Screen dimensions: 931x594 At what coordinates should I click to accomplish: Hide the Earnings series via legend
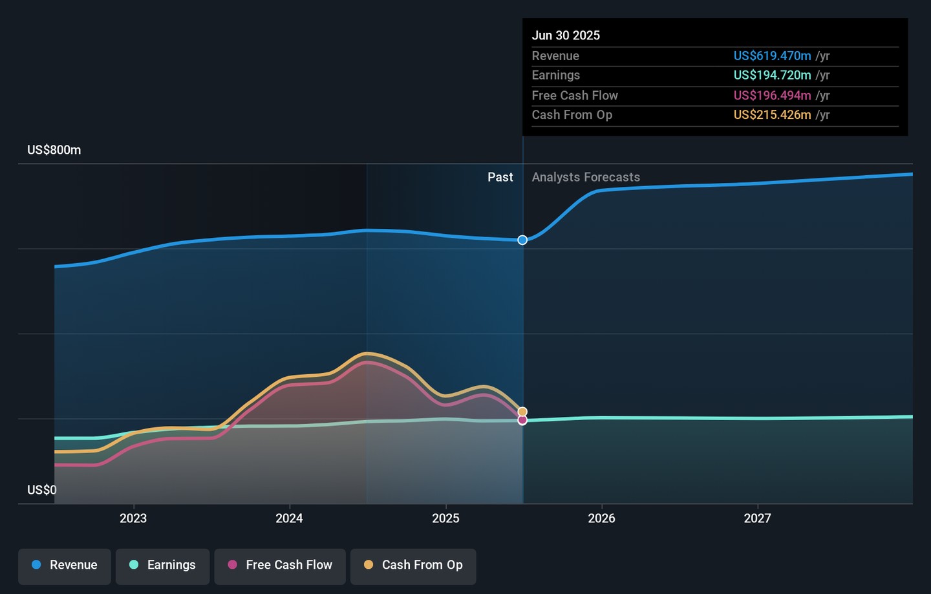point(162,566)
